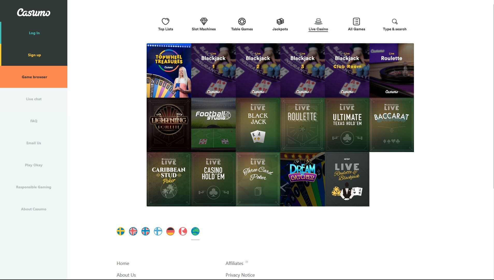Open Live Blackjack Club Room game

coord(347,70)
